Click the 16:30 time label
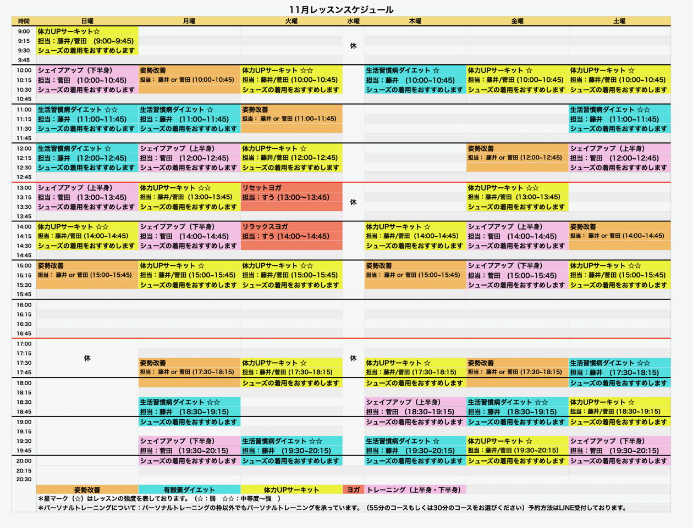Image resolution: width=693 pixels, height=528 pixels. 24,324
